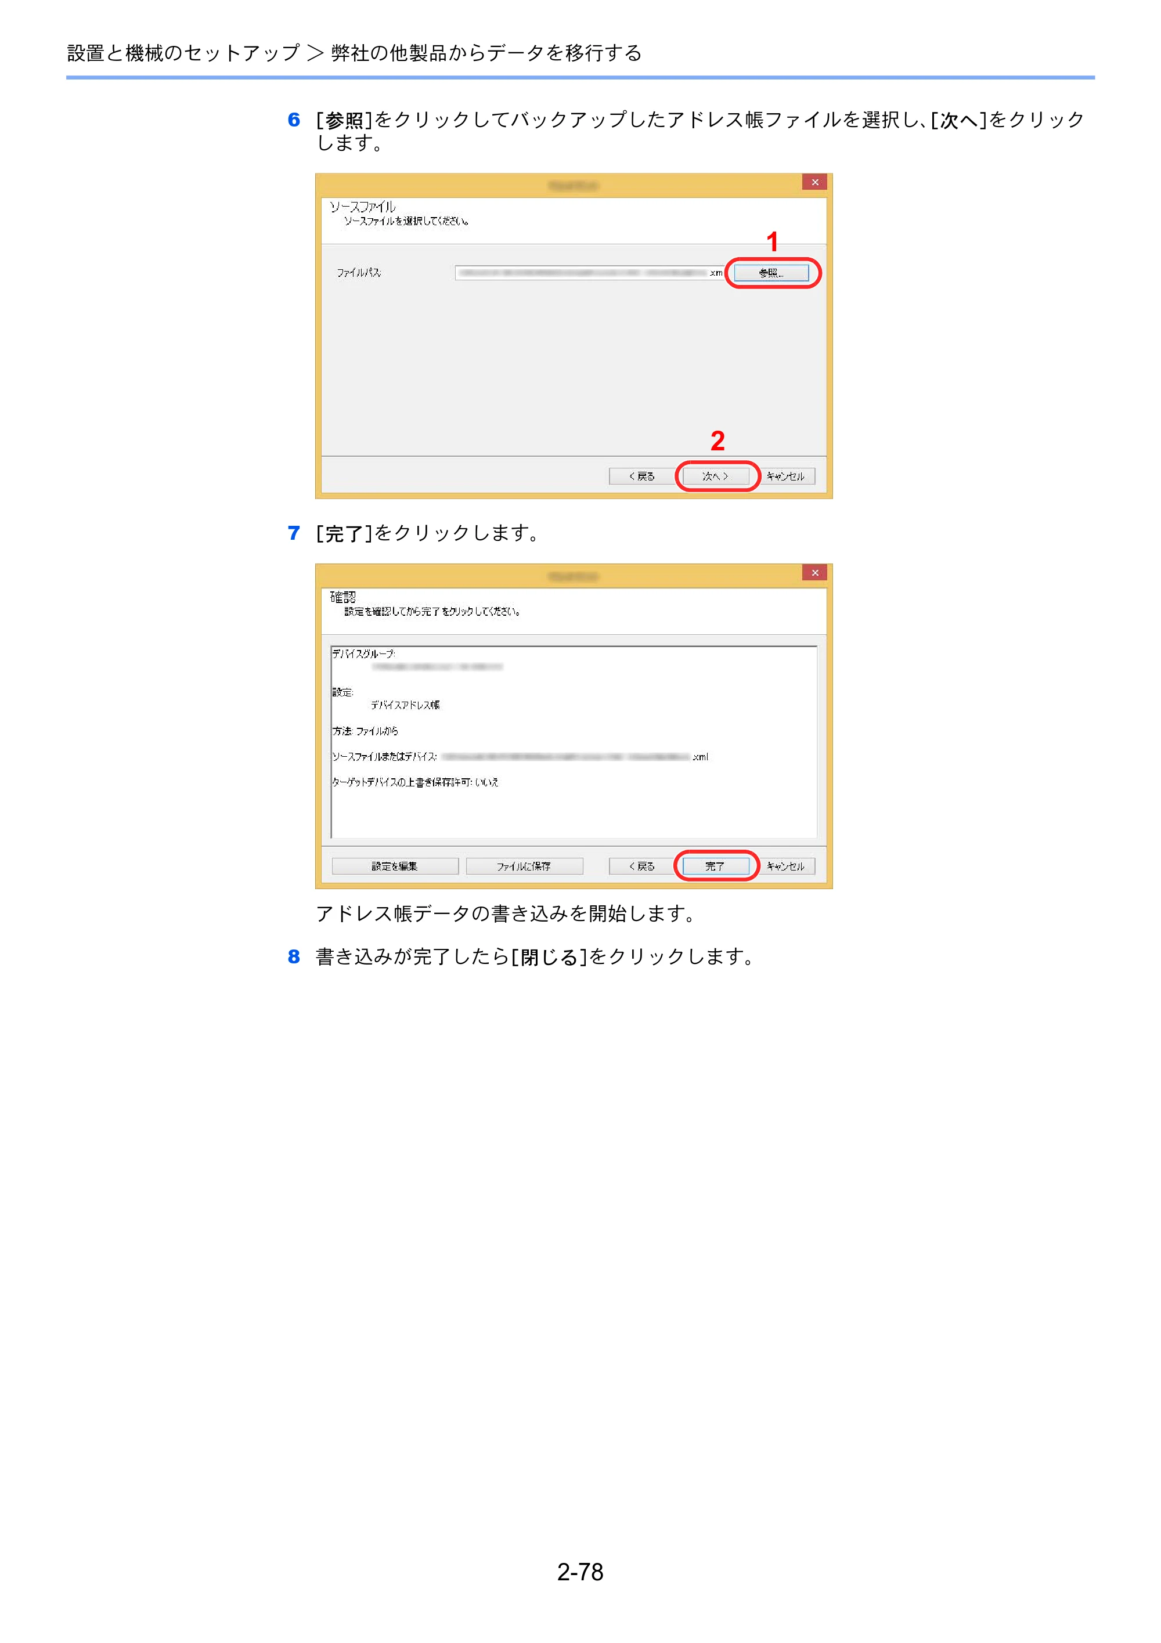Click the ソースファイルまたはデバイス line

(x=520, y=756)
